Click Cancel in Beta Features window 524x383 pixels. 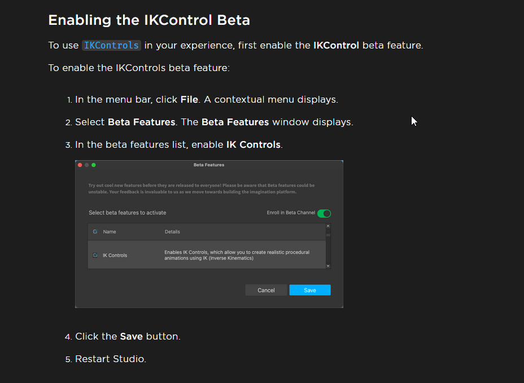(266, 290)
